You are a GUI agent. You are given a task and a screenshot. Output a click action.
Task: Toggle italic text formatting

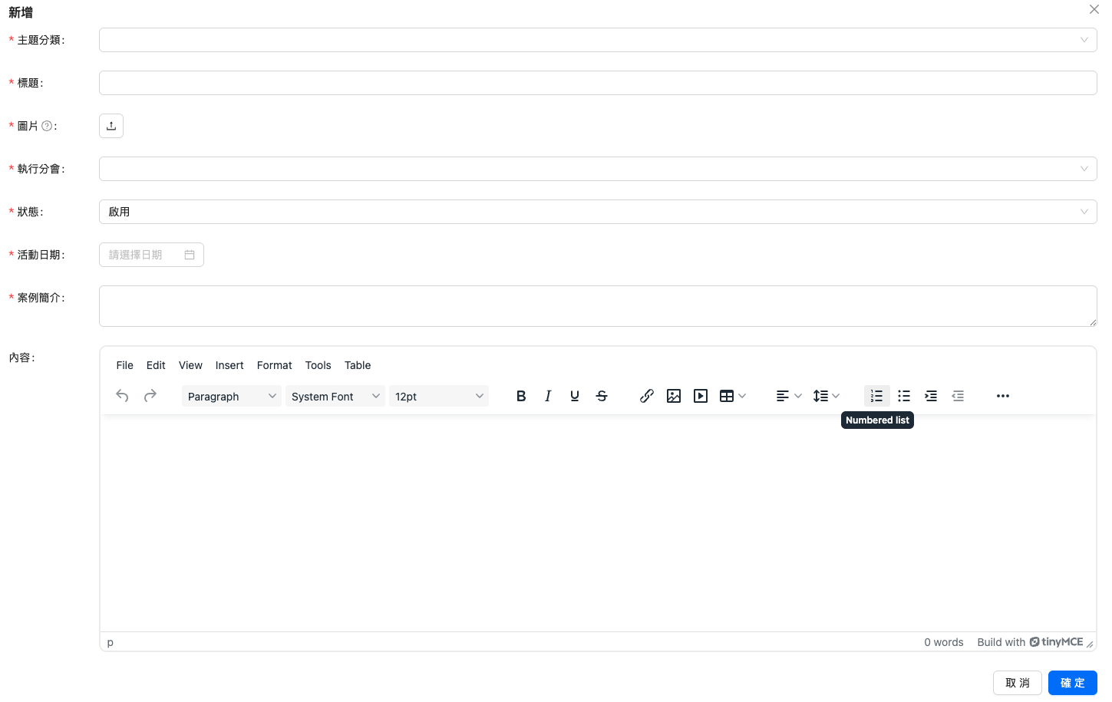tap(548, 396)
